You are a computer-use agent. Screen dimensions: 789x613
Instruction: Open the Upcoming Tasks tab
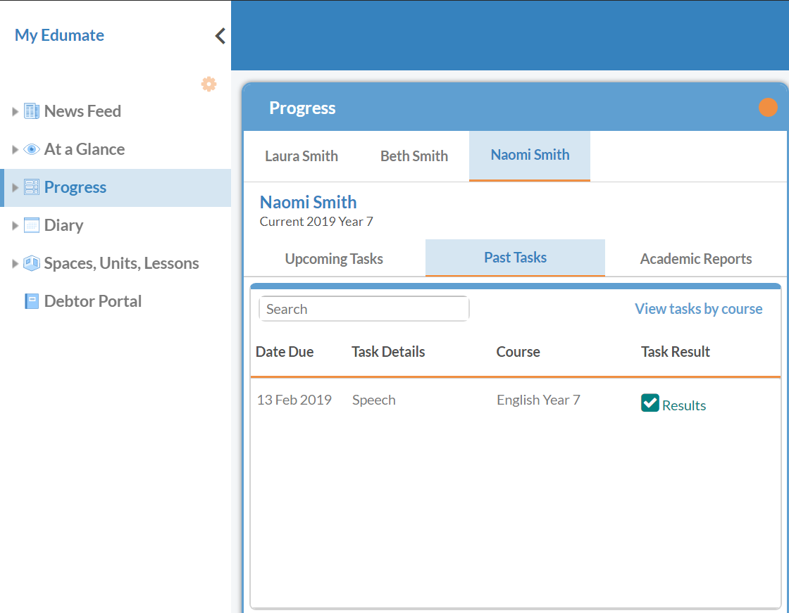tap(334, 259)
